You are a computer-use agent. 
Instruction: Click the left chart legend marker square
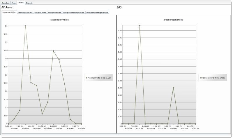coord(87,78)
